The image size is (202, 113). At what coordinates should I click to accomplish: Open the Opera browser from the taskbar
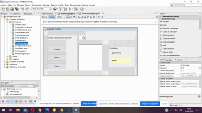point(33,110)
